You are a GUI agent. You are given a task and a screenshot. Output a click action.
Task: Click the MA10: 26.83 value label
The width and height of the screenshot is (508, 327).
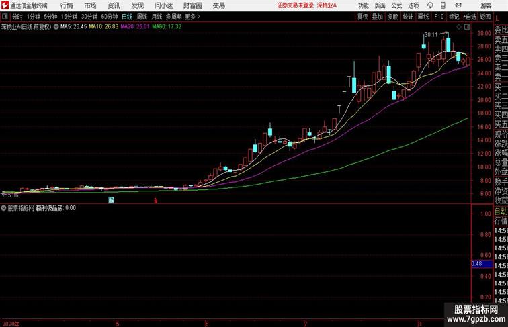pos(103,27)
